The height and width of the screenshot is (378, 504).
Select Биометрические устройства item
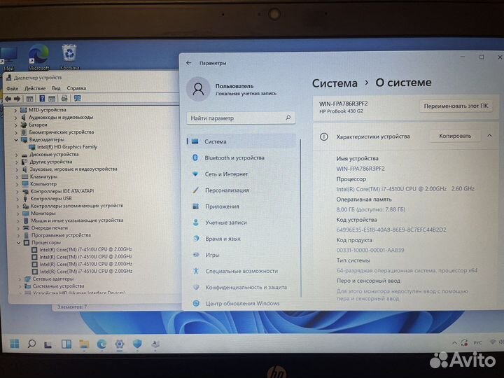pyautogui.click(x=61, y=132)
